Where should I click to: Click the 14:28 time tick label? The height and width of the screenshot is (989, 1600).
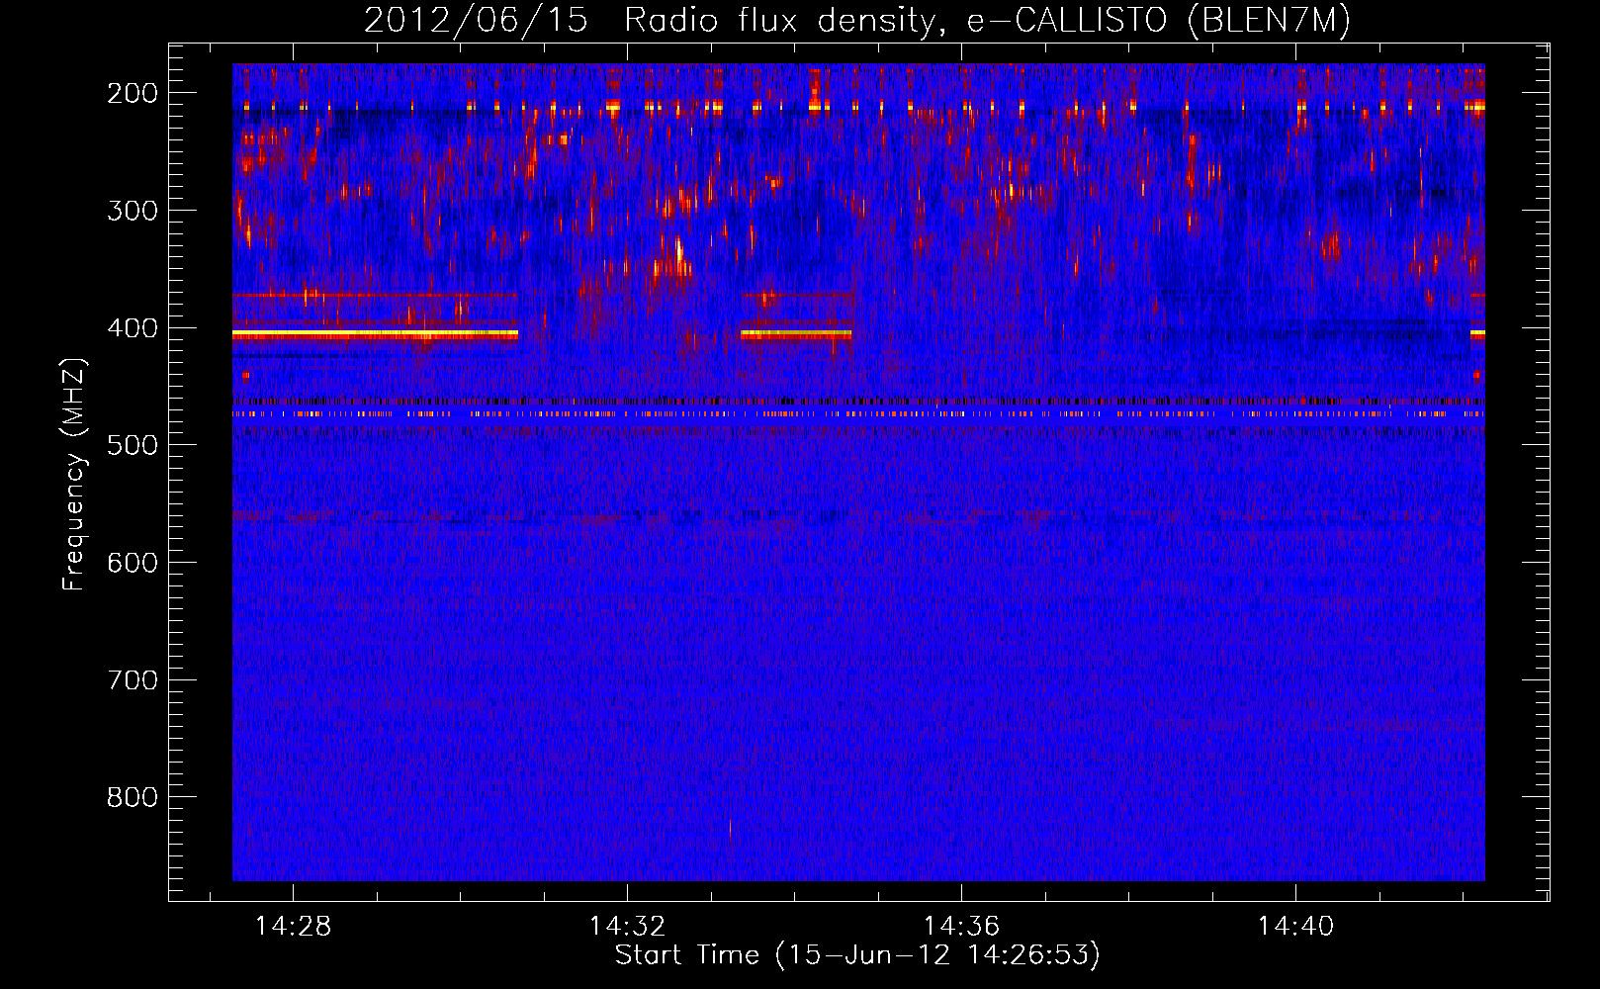(x=294, y=927)
